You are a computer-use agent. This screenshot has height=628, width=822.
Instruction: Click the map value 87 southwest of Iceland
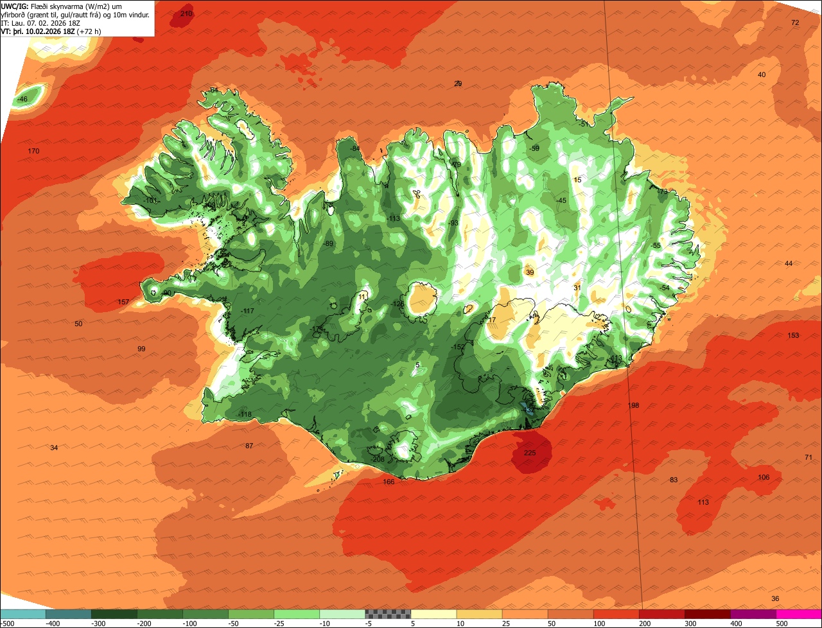click(249, 446)
